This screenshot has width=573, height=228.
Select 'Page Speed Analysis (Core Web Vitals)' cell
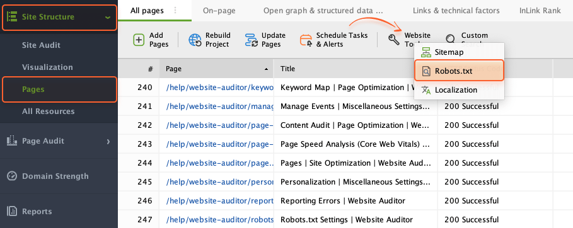coord(356,144)
